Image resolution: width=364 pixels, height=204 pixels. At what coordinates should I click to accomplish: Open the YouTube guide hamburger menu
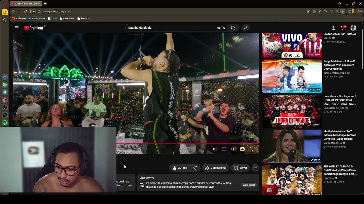coord(17,28)
